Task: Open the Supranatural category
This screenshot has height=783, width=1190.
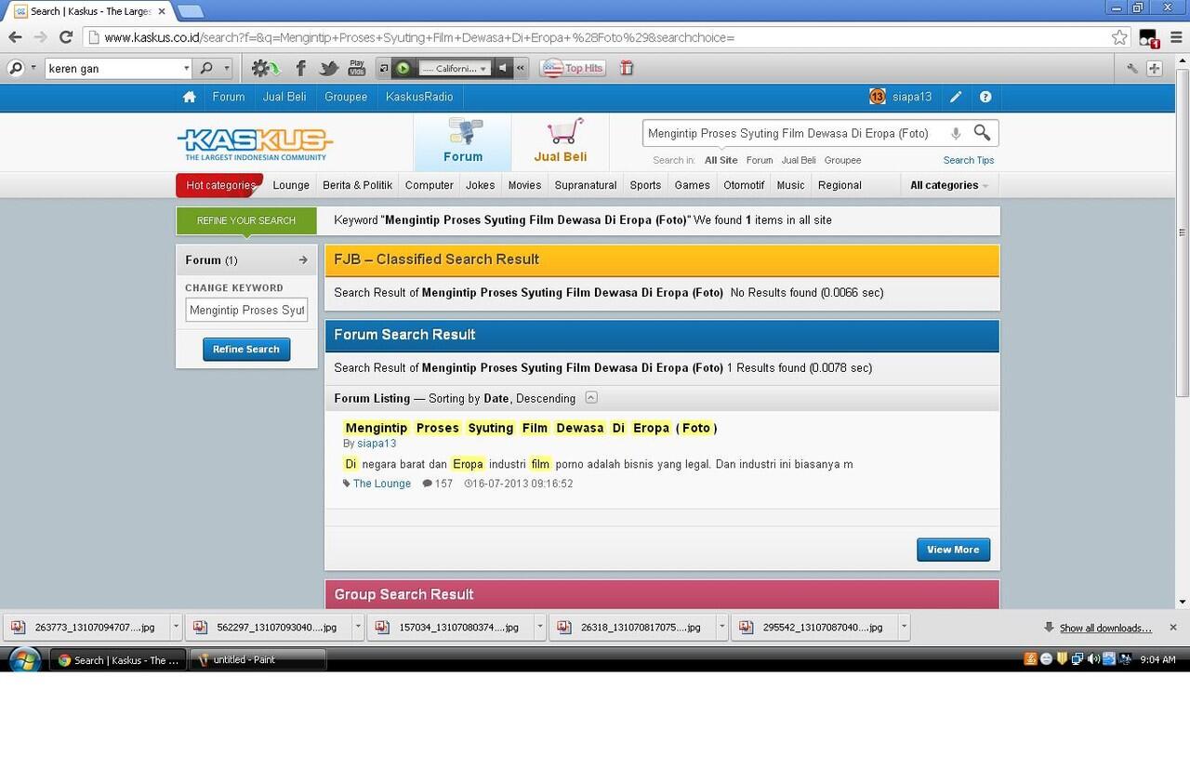Action: [x=586, y=185]
